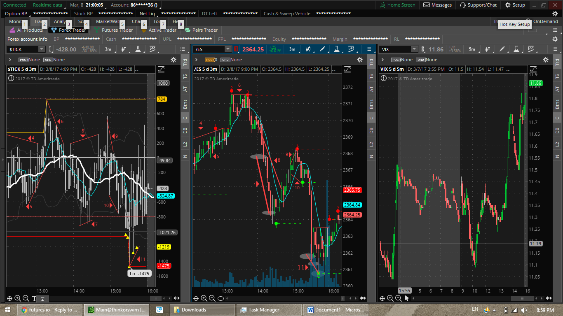Toggle TS side panel on /ES chart

[371, 76]
